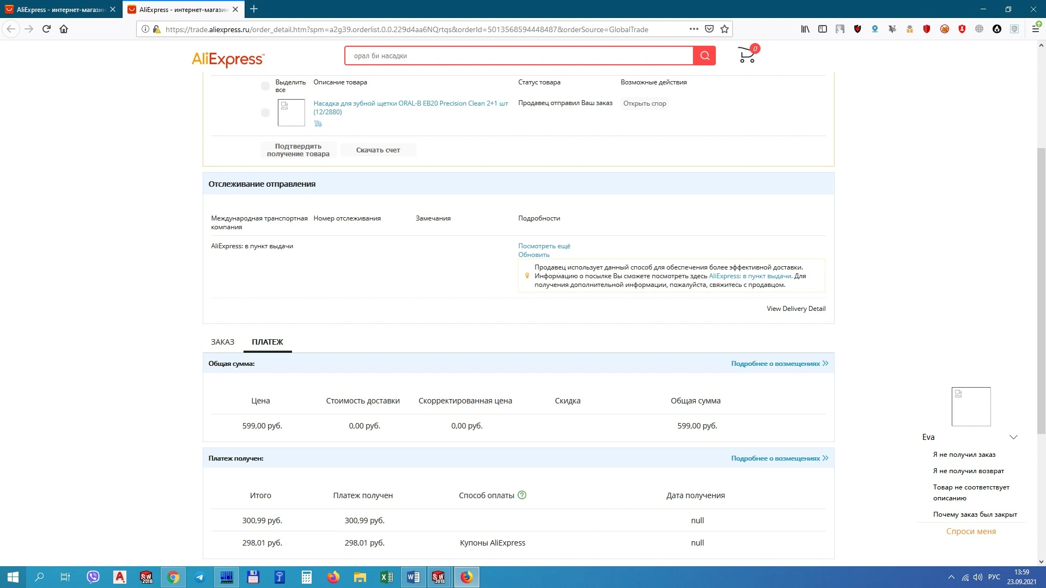Image resolution: width=1046 pixels, height=588 pixels.
Task: Save page to Pocket
Action: click(x=709, y=29)
